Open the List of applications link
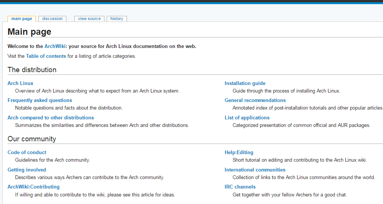Image resolution: width=383 pixels, height=204 pixels. (247, 117)
